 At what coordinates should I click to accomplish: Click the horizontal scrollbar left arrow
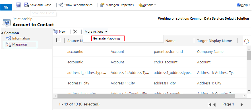(55, 96)
